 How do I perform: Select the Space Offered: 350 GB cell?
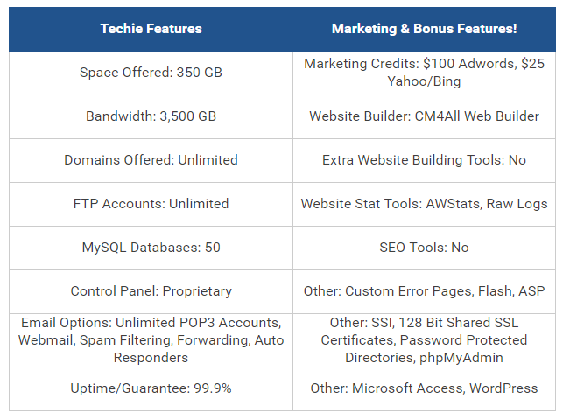pos(151,73)
